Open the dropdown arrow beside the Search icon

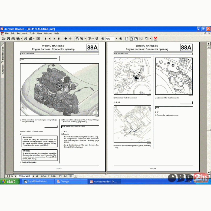point(34,39)
